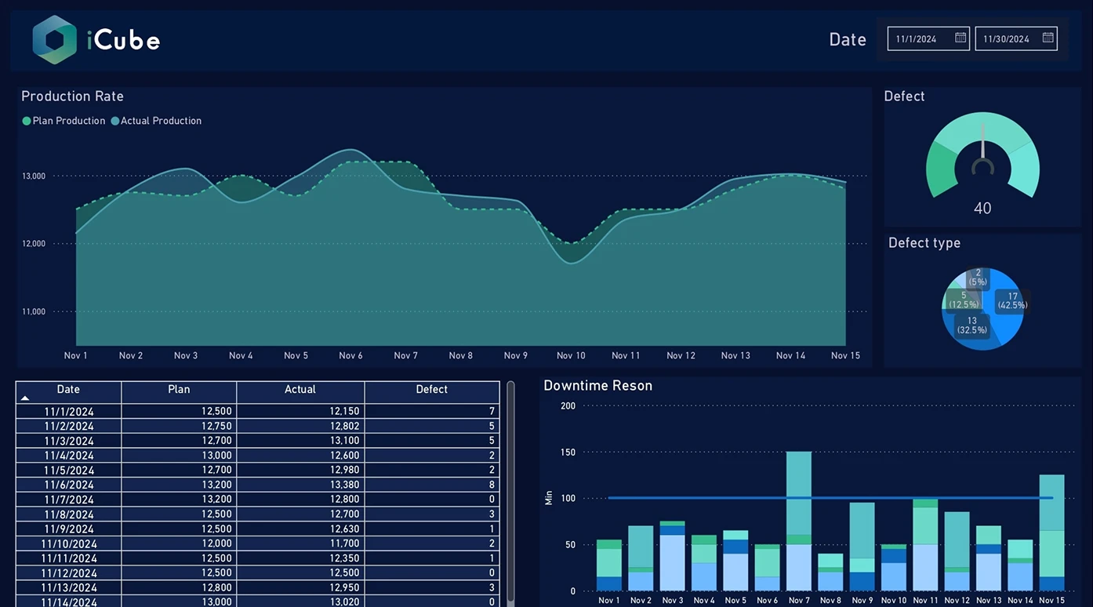Image resolution: width=1093 pixels, height=607 pixels.
Task: Sort the table by Defect column header
Action: pyautogui.click(x=431, y=390)
